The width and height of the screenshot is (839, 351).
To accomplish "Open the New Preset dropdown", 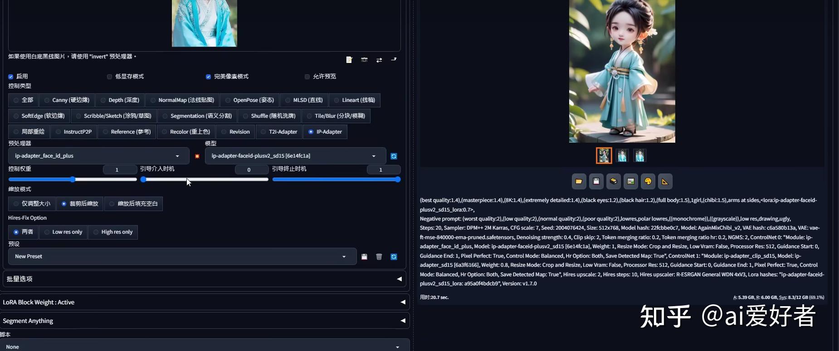I will point(182,256).
